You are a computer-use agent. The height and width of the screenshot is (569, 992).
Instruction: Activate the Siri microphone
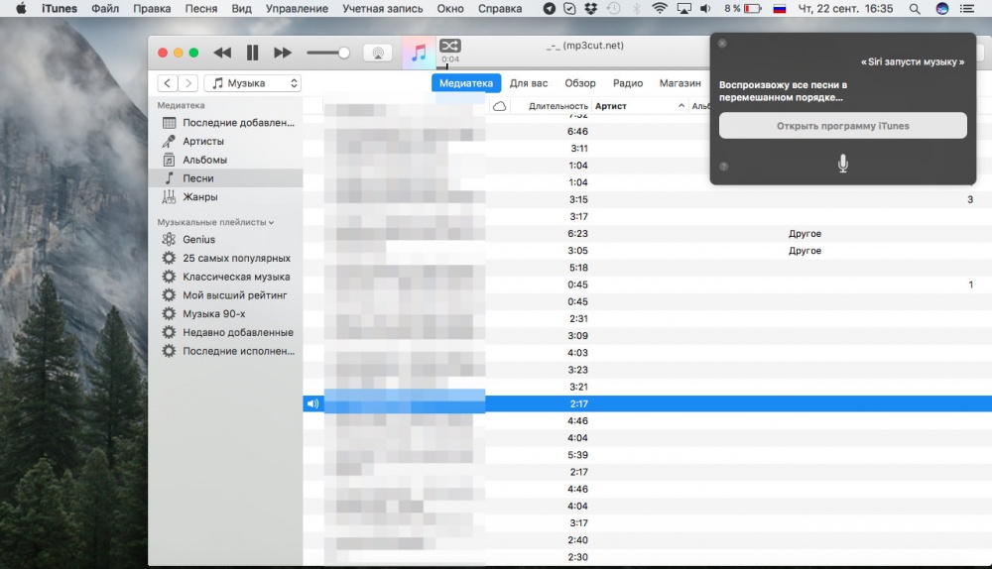tap(842, 164)
